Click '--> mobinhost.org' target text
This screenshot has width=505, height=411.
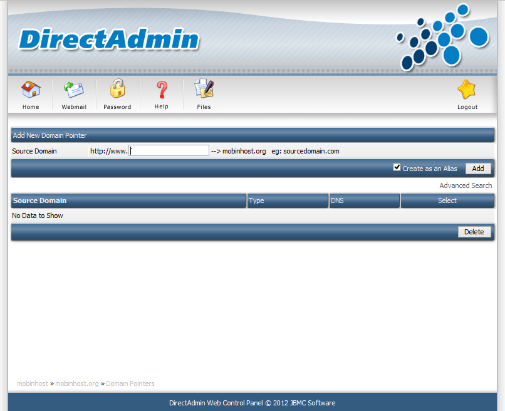coord(239,151)
